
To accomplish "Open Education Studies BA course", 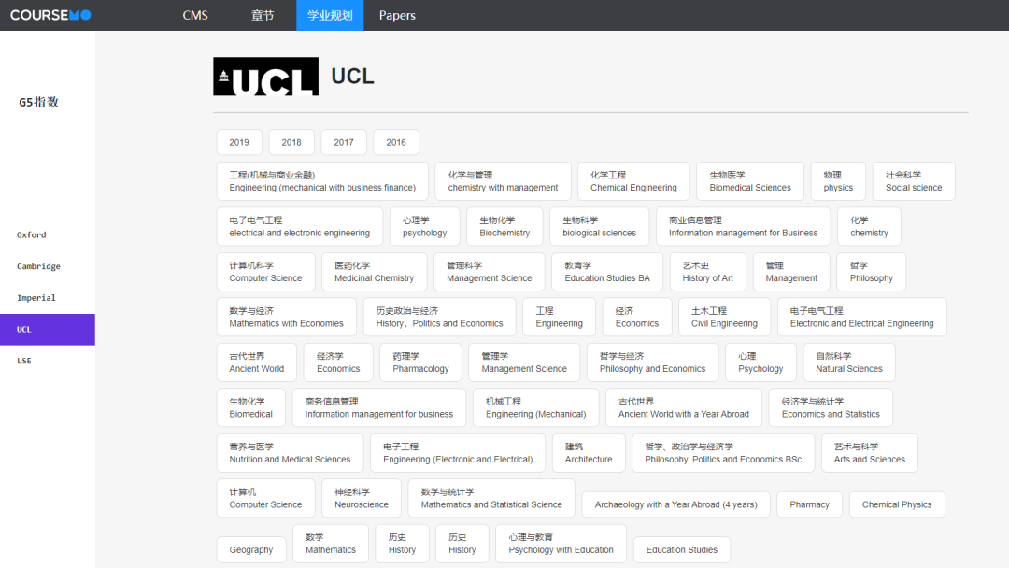I will (607, 272).
